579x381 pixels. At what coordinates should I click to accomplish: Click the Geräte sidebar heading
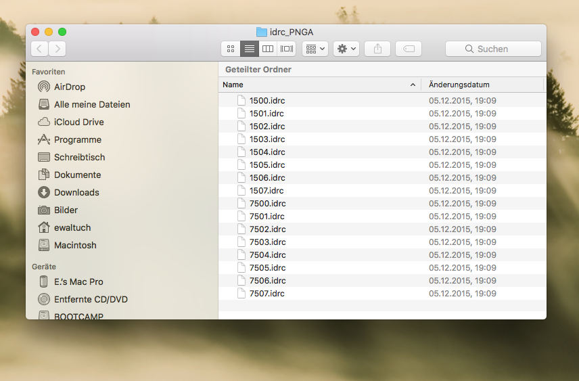click(x=44, y=267)
